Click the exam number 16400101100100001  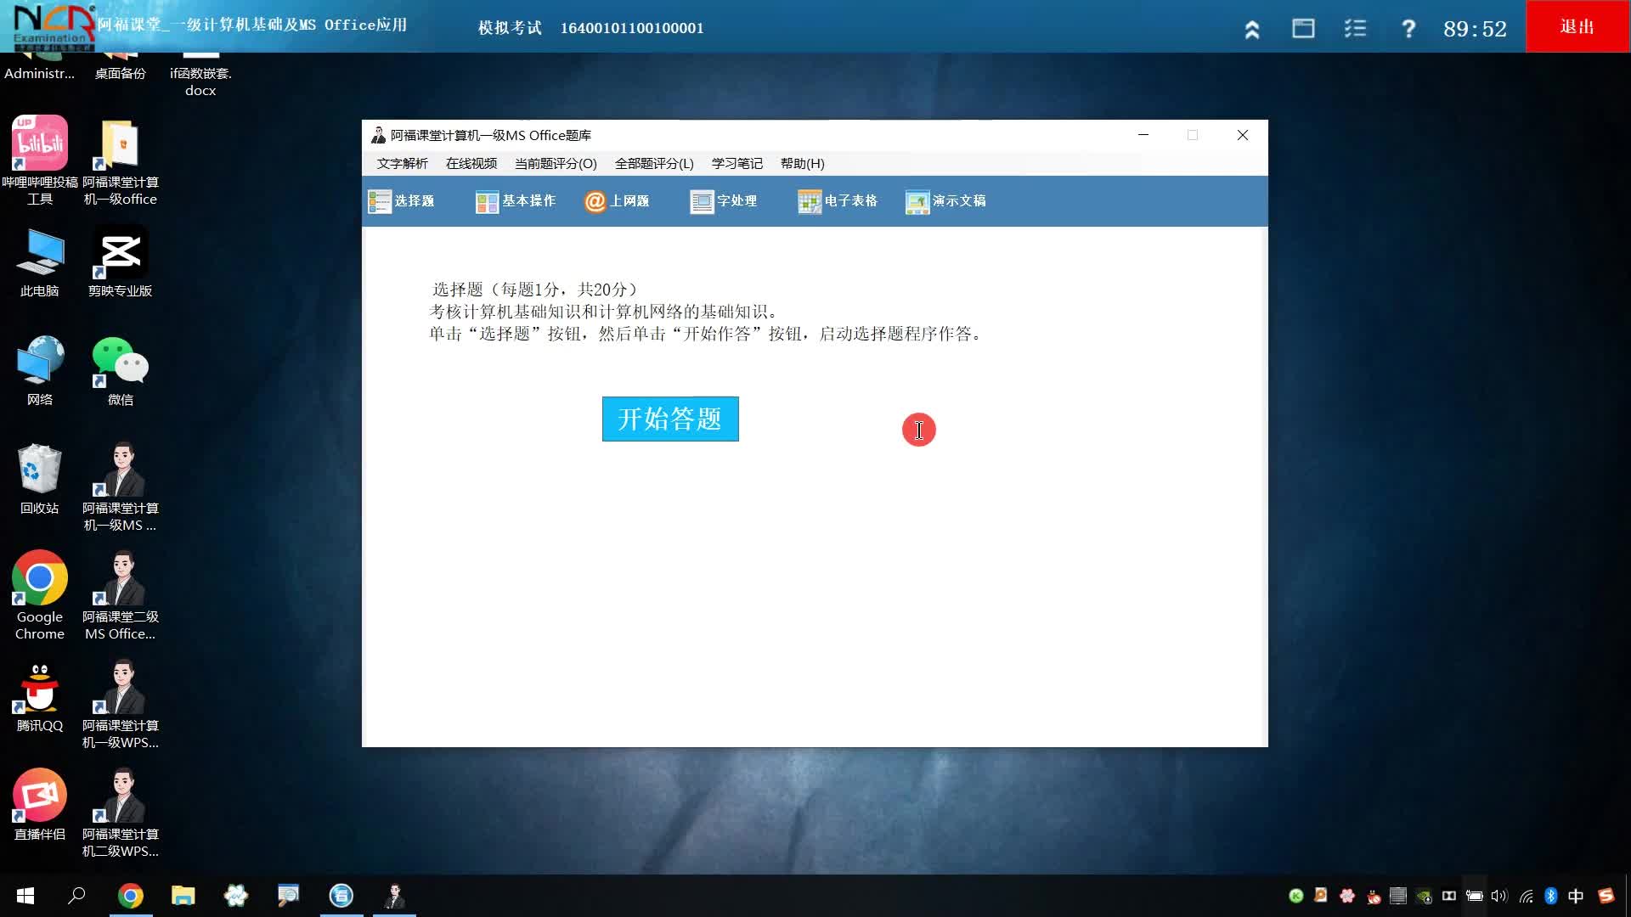pos(632,28)
